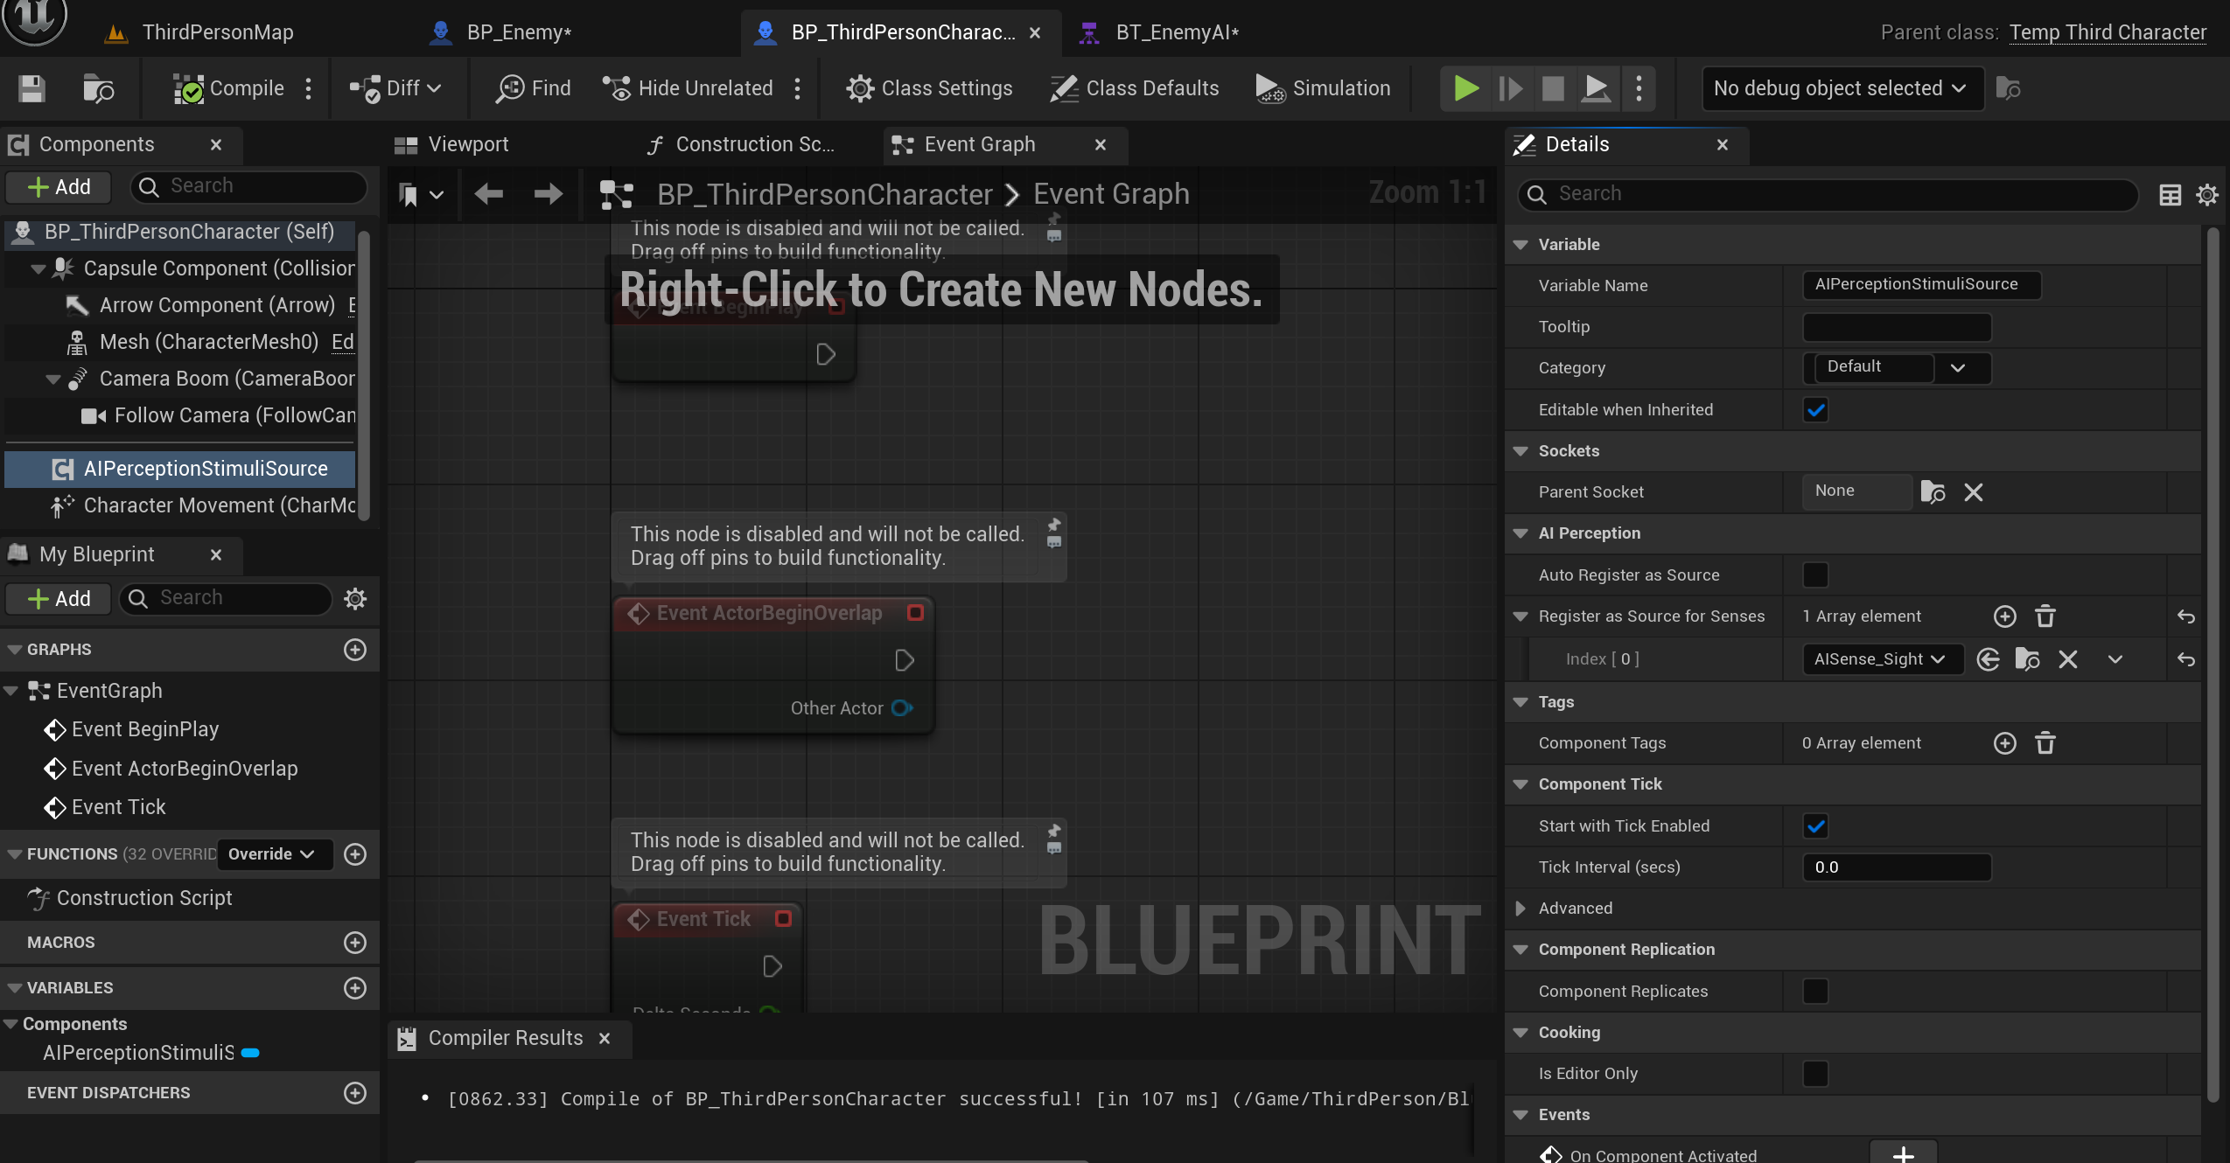
Task: Navigate forward in graph history
Action: [548, 193]
